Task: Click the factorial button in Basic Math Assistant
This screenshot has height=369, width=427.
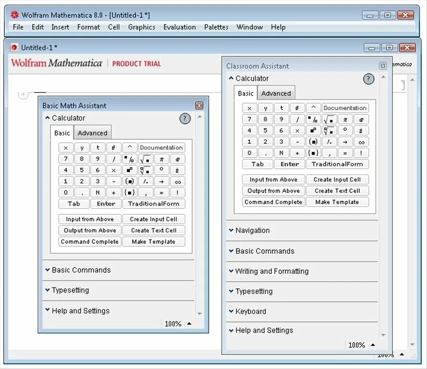Action: tap(178, 193)
